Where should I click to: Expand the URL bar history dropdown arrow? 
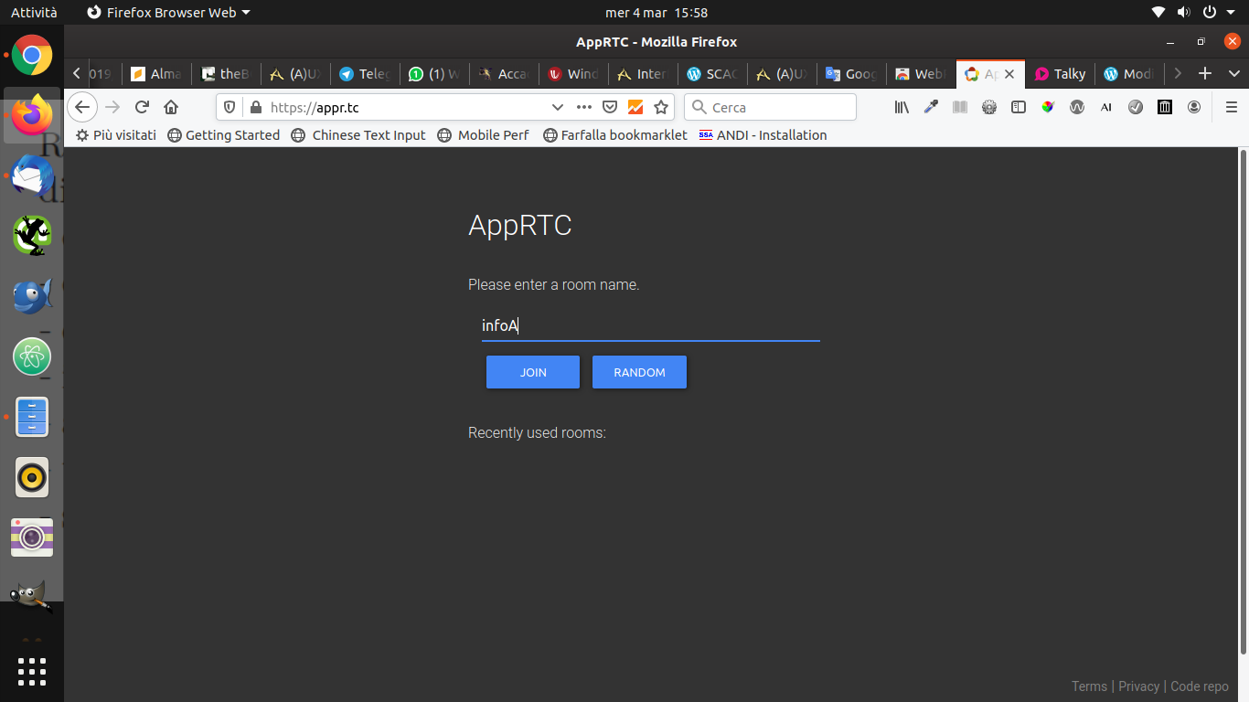tap(558, 107)
